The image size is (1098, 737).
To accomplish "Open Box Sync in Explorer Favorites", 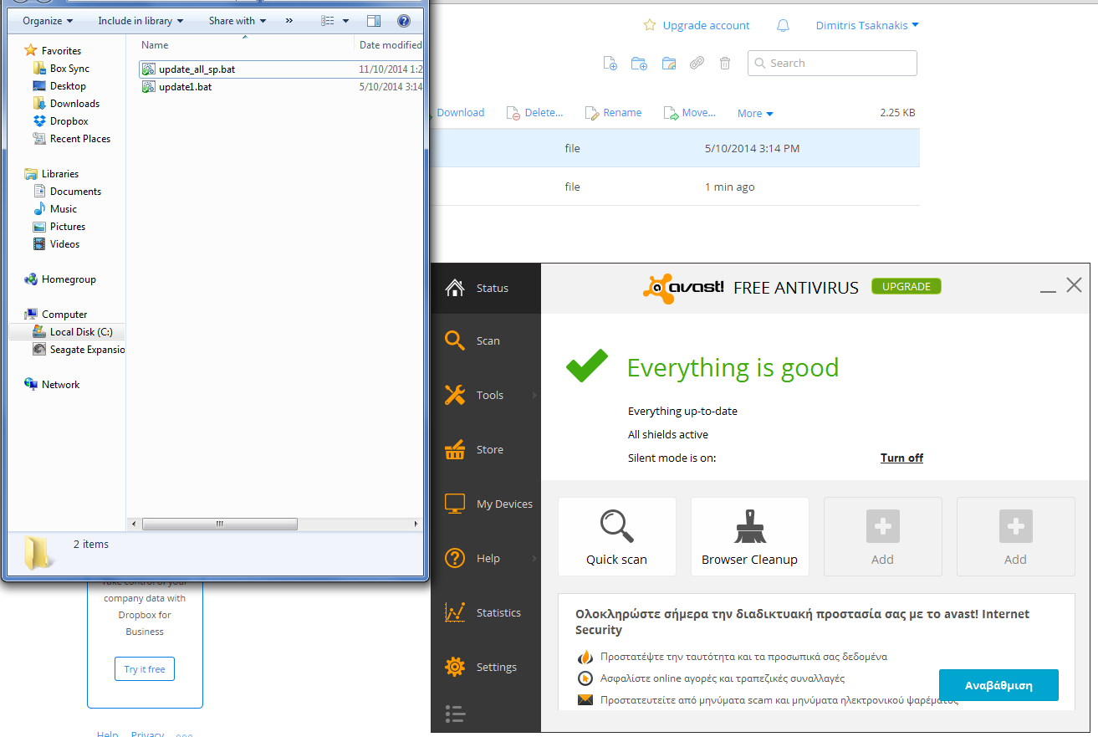I will 69,69.
